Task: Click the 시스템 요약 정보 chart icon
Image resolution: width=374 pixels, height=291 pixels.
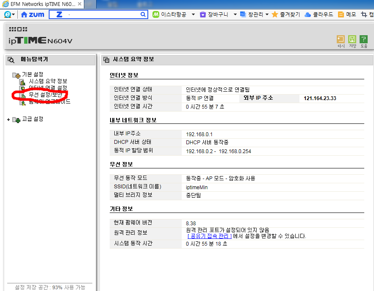Action: tap(22, 82)
